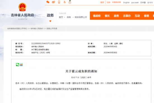Open 信息公开目录 path link

point(52,29)
